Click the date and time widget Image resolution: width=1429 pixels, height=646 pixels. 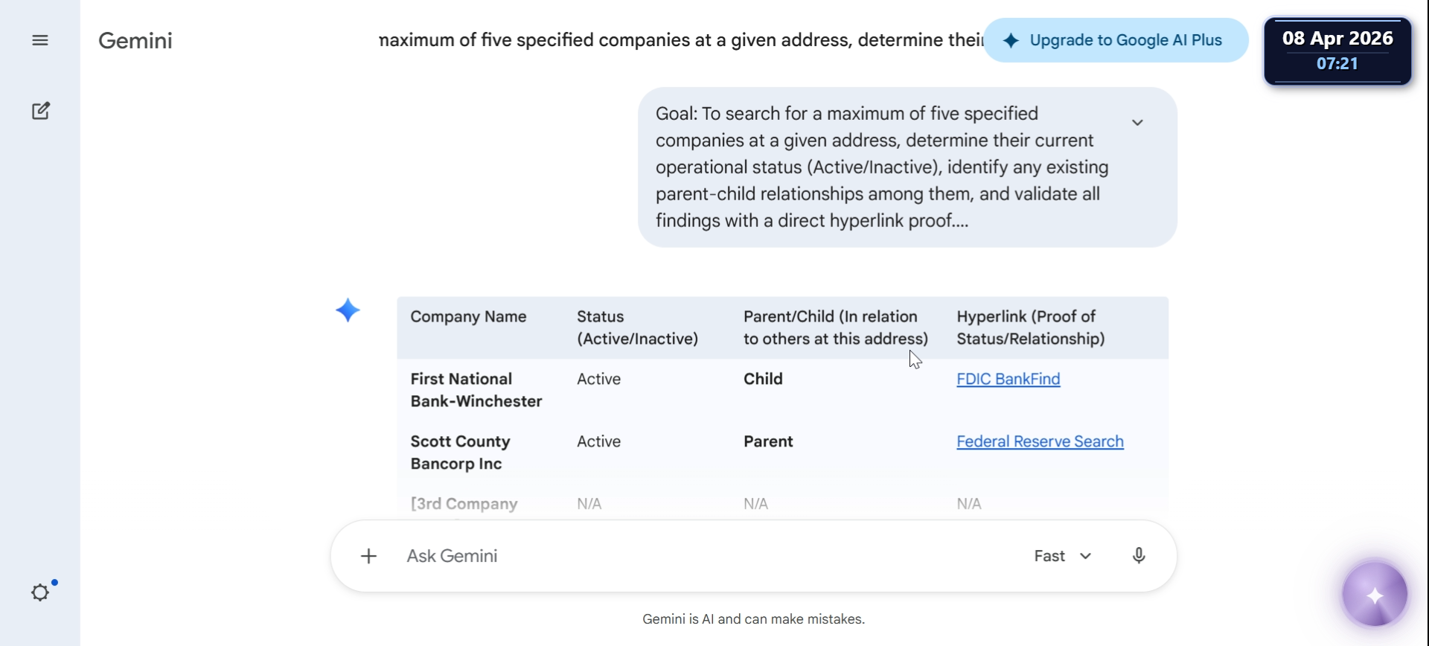click(1337, 51)
